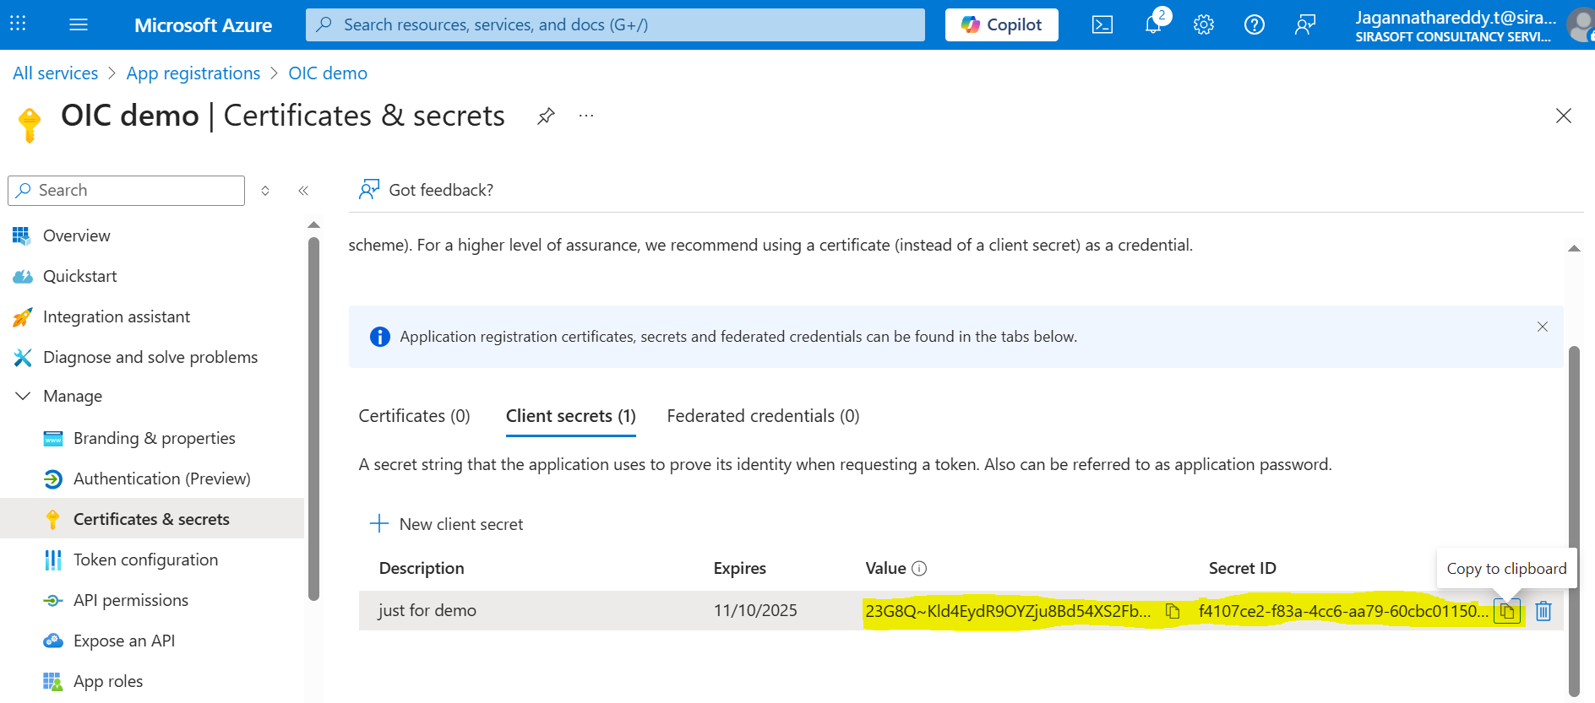Launch Cloud Shell
Screen dimensions: 1595x703
point(1102,24)
